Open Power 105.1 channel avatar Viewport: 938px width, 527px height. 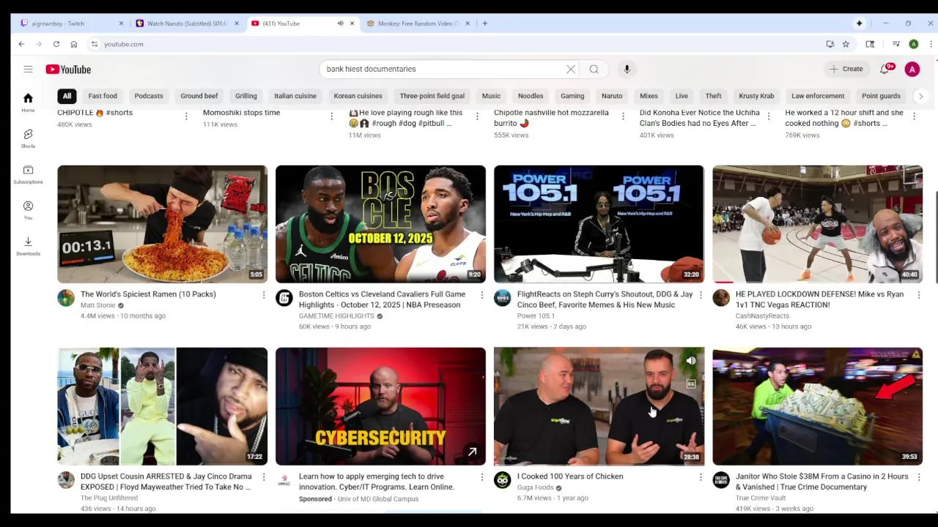(x=502, y=298)
